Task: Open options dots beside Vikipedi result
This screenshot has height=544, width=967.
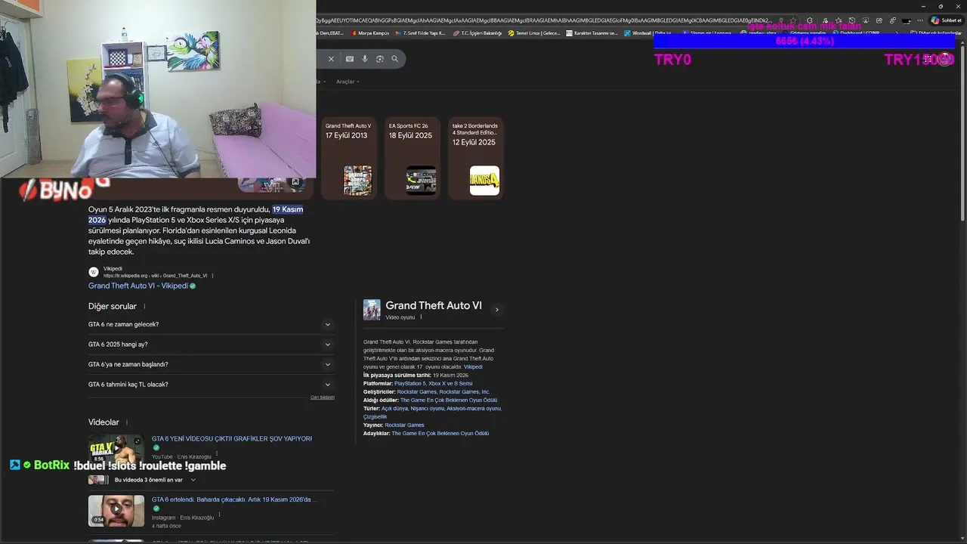Action: [212, 276]
